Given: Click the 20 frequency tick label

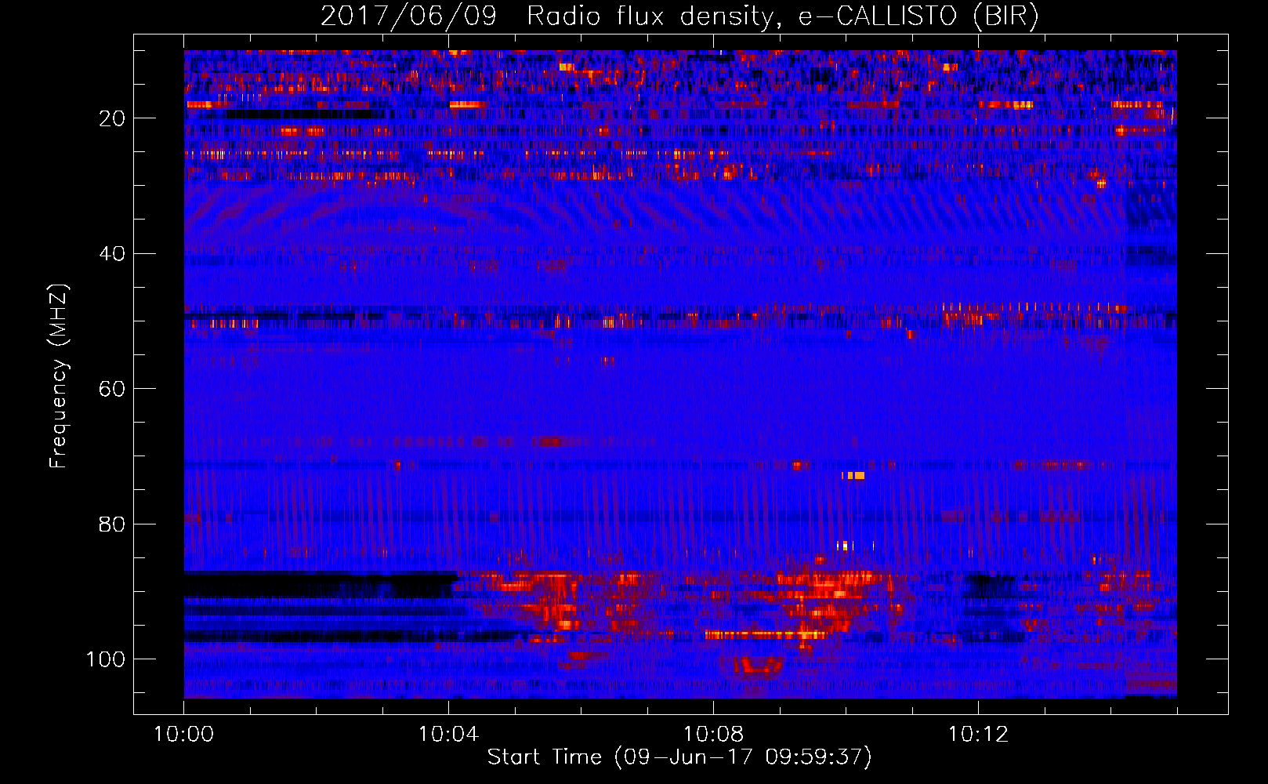Looking at the screenshot, I should pos(112,118).
